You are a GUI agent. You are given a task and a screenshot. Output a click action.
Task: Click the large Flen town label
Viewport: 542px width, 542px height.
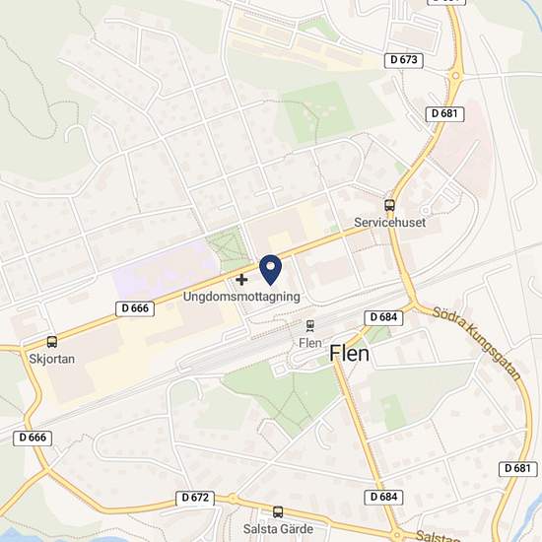tap(349, 354)
